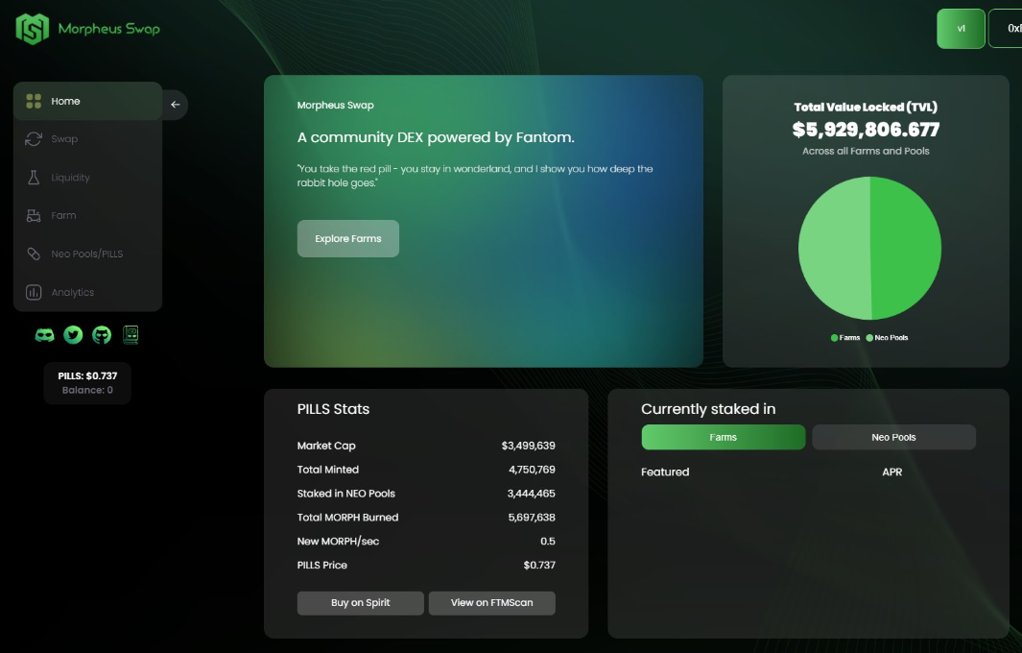Click the Morpheus Swap logo icon

point(33,29)
